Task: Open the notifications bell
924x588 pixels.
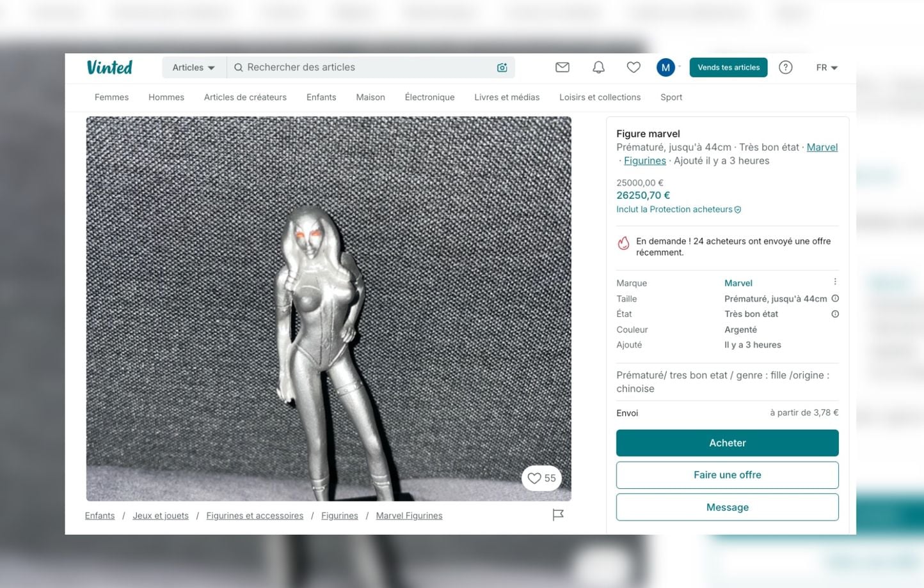Action: [598, 67]
